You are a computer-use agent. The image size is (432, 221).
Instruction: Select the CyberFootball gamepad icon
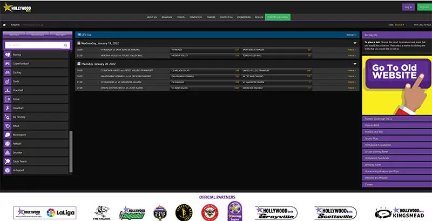[7, 64]
